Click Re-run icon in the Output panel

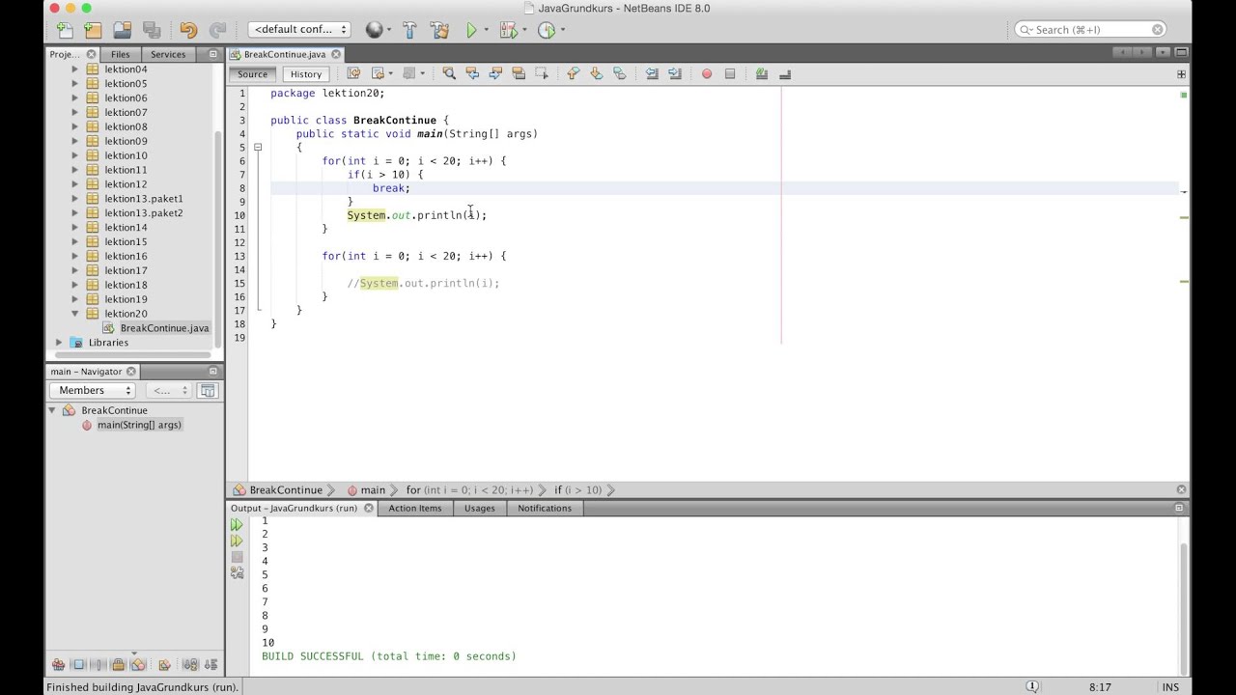pyautogui.click(x=237, y=525)
